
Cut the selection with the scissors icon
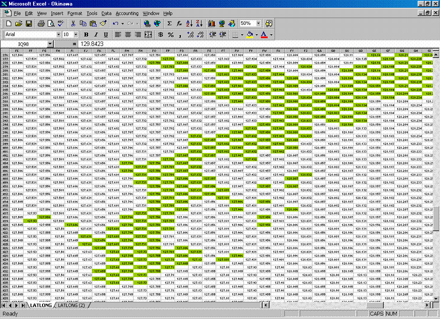pyautogui.click(x=73, y=23)
